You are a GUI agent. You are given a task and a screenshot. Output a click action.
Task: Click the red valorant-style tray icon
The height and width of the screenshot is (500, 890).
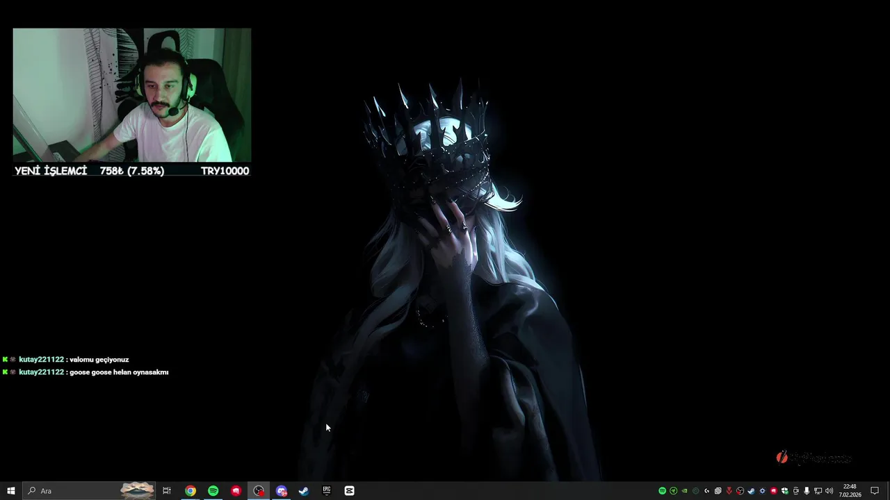(x=729, y=491)
